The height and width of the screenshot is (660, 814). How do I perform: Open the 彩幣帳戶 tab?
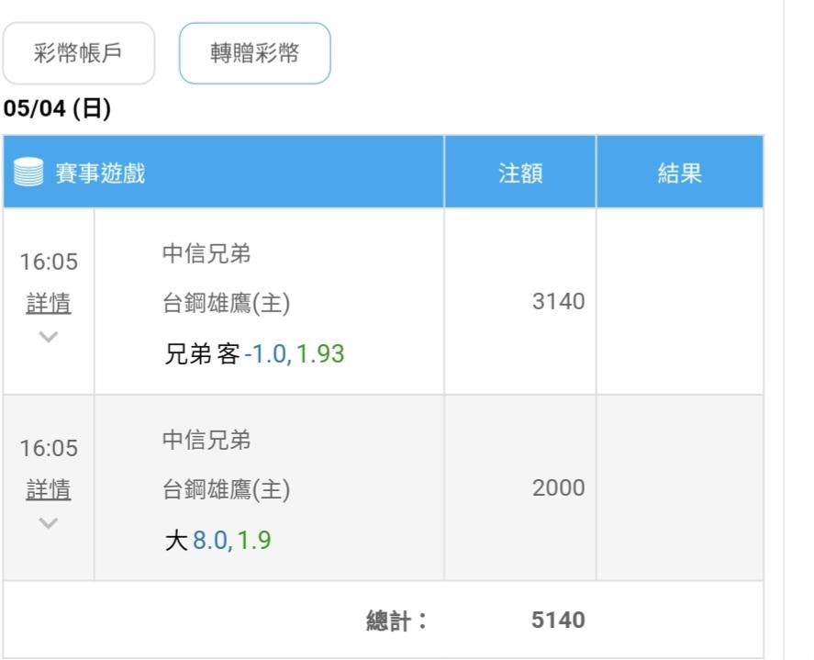78,53
